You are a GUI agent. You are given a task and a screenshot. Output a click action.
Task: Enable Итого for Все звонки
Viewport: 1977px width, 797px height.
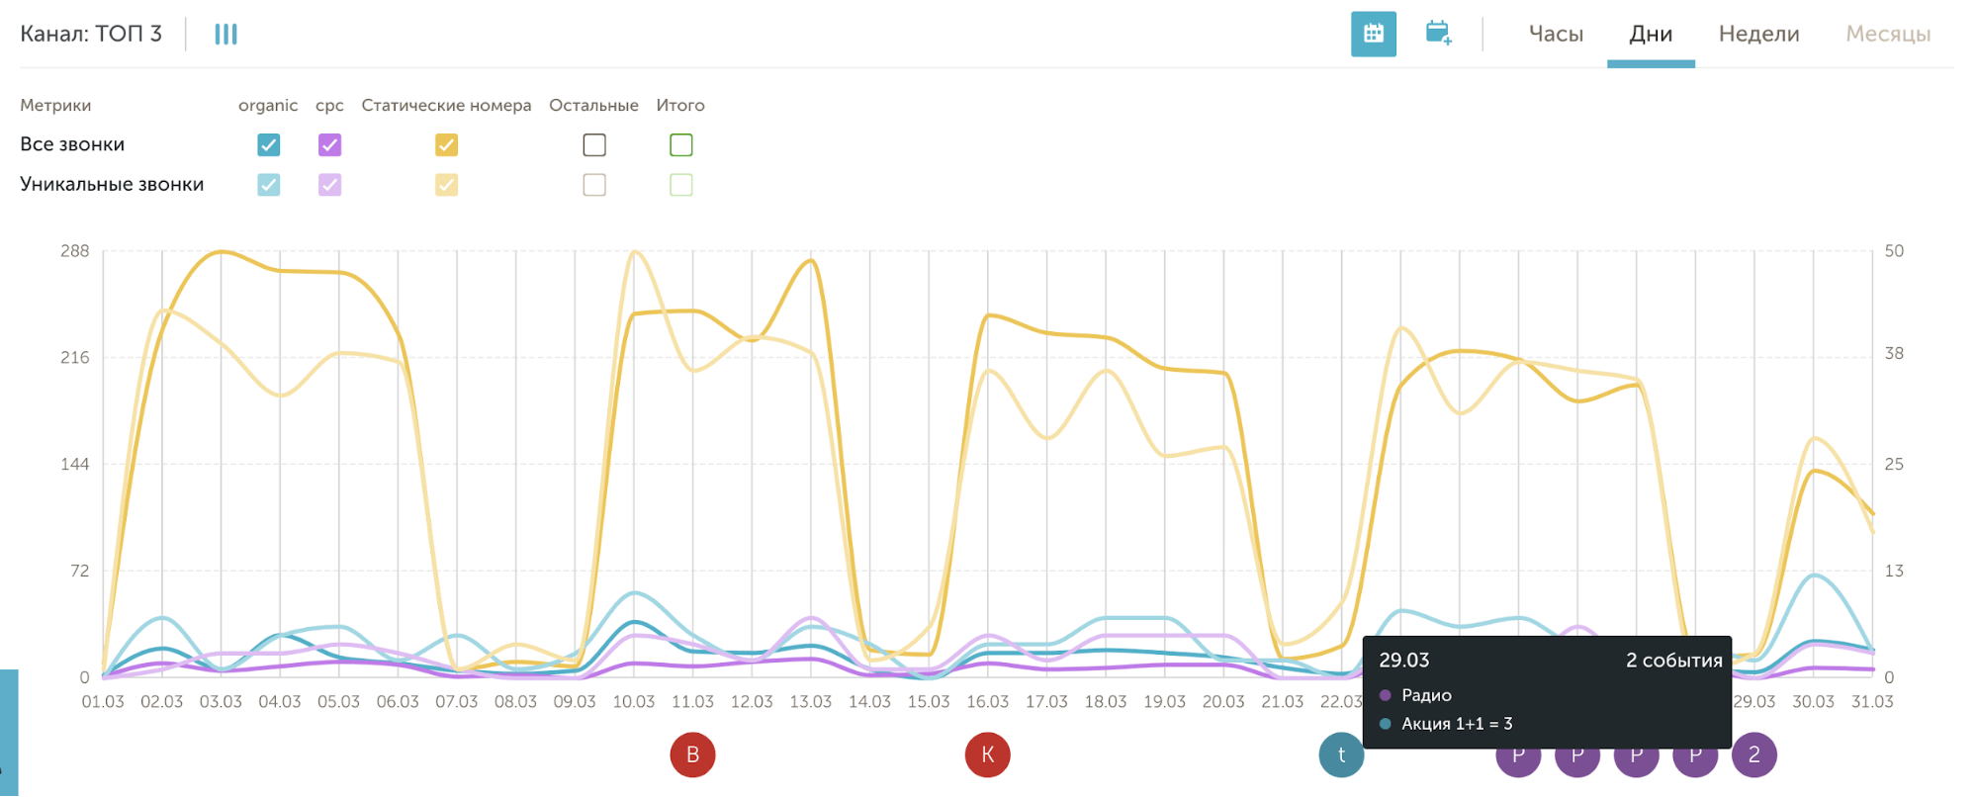pyautogui.click(x=680, y=145)
